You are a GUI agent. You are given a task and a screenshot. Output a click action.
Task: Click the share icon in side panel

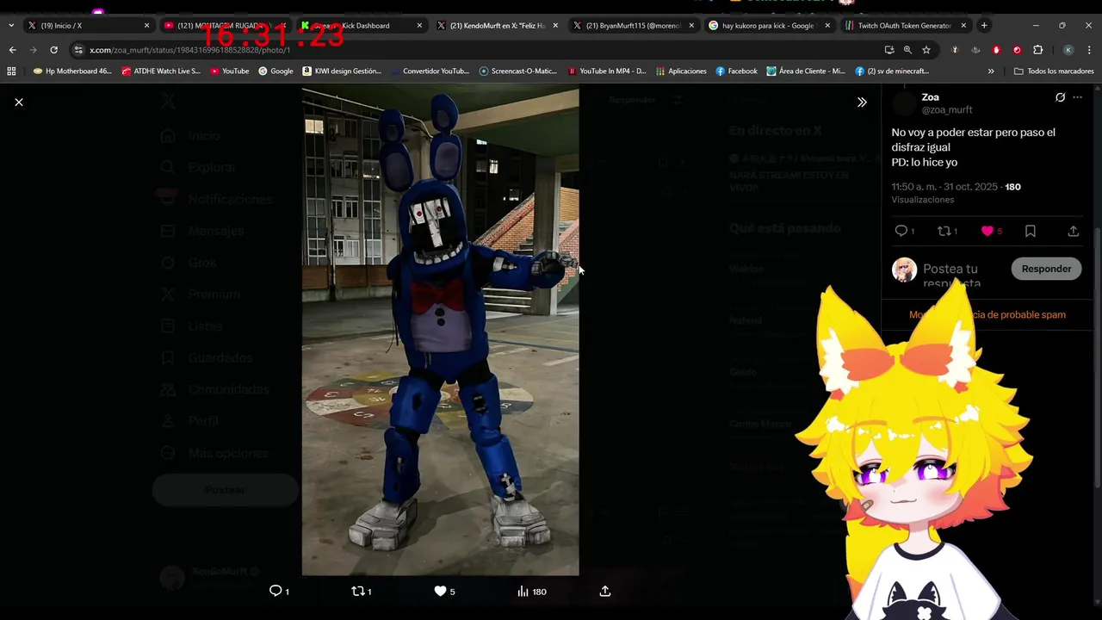point(1073,231)
